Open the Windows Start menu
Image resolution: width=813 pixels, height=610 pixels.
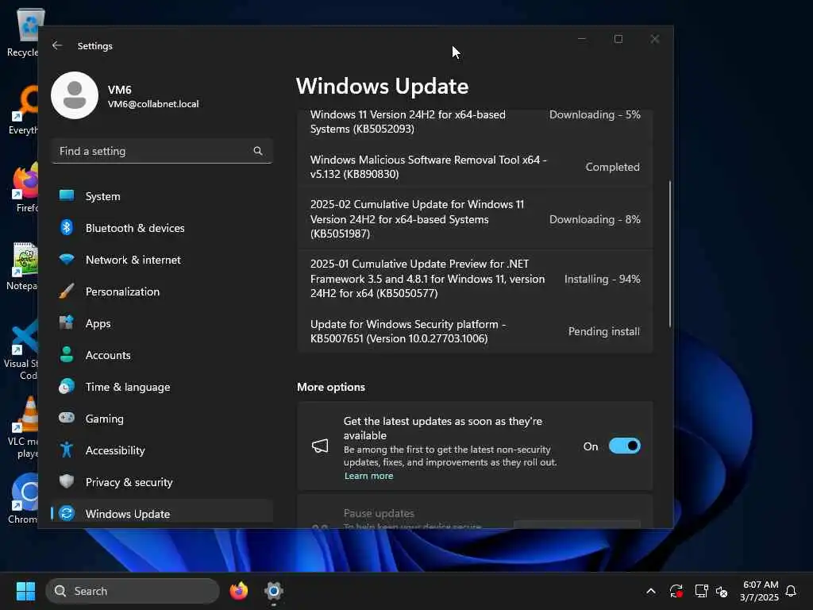(25, 591)
